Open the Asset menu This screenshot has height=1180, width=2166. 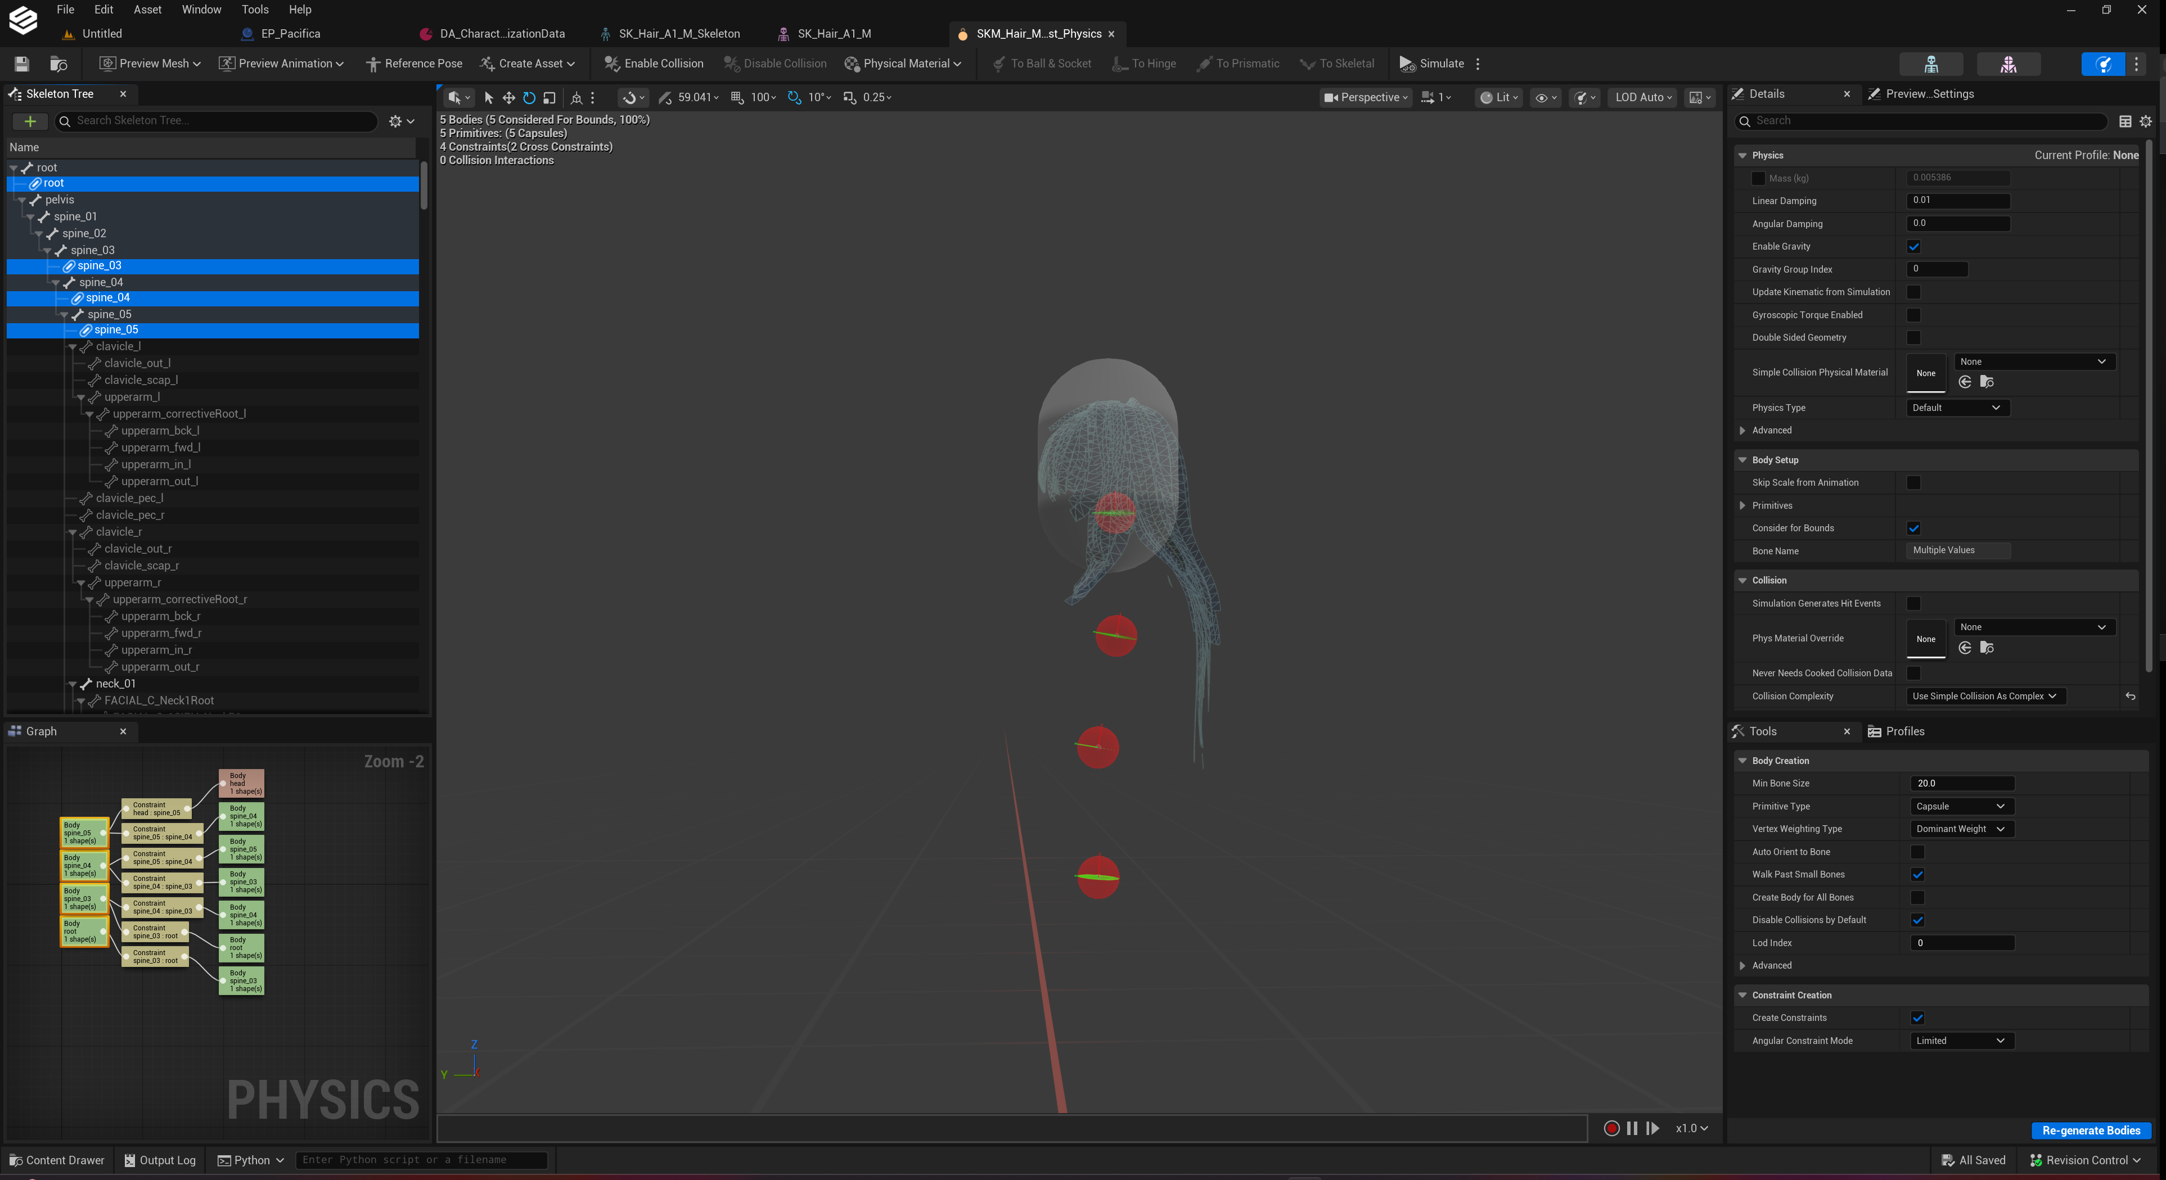[x=147, y=9]
